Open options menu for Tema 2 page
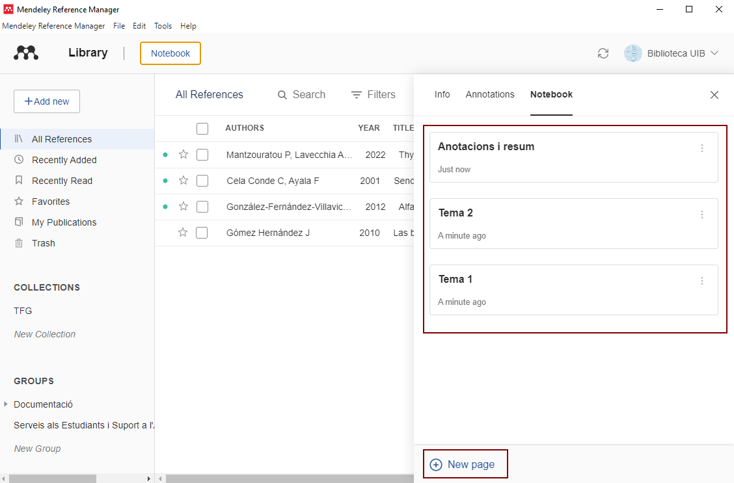 [x=701, y=215]
